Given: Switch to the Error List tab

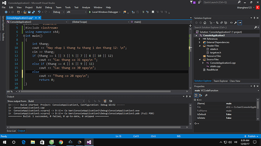Looking at the screenshot, I should (11, 131).
